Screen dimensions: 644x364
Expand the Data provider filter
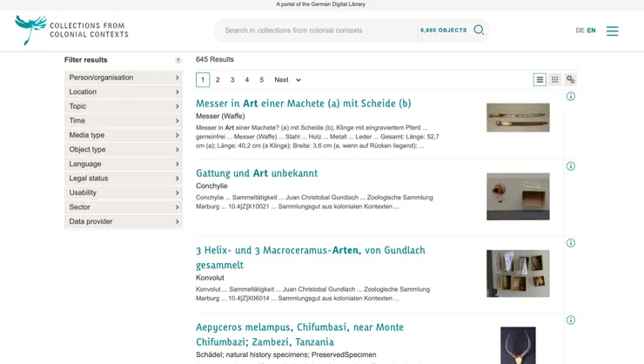124,221
